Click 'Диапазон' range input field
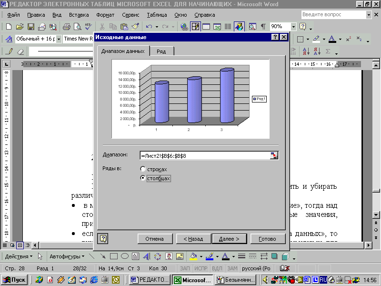This screenshot has width=381, height=286. tap(205, 156)
